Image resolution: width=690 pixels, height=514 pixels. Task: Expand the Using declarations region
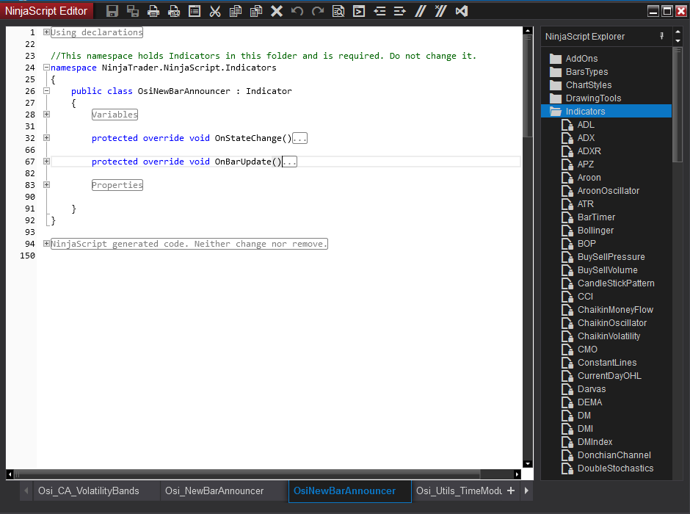coord(47,32)
